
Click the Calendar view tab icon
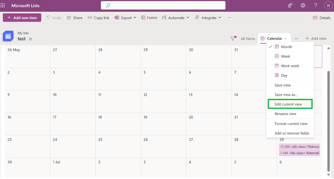tap(263, 38)
